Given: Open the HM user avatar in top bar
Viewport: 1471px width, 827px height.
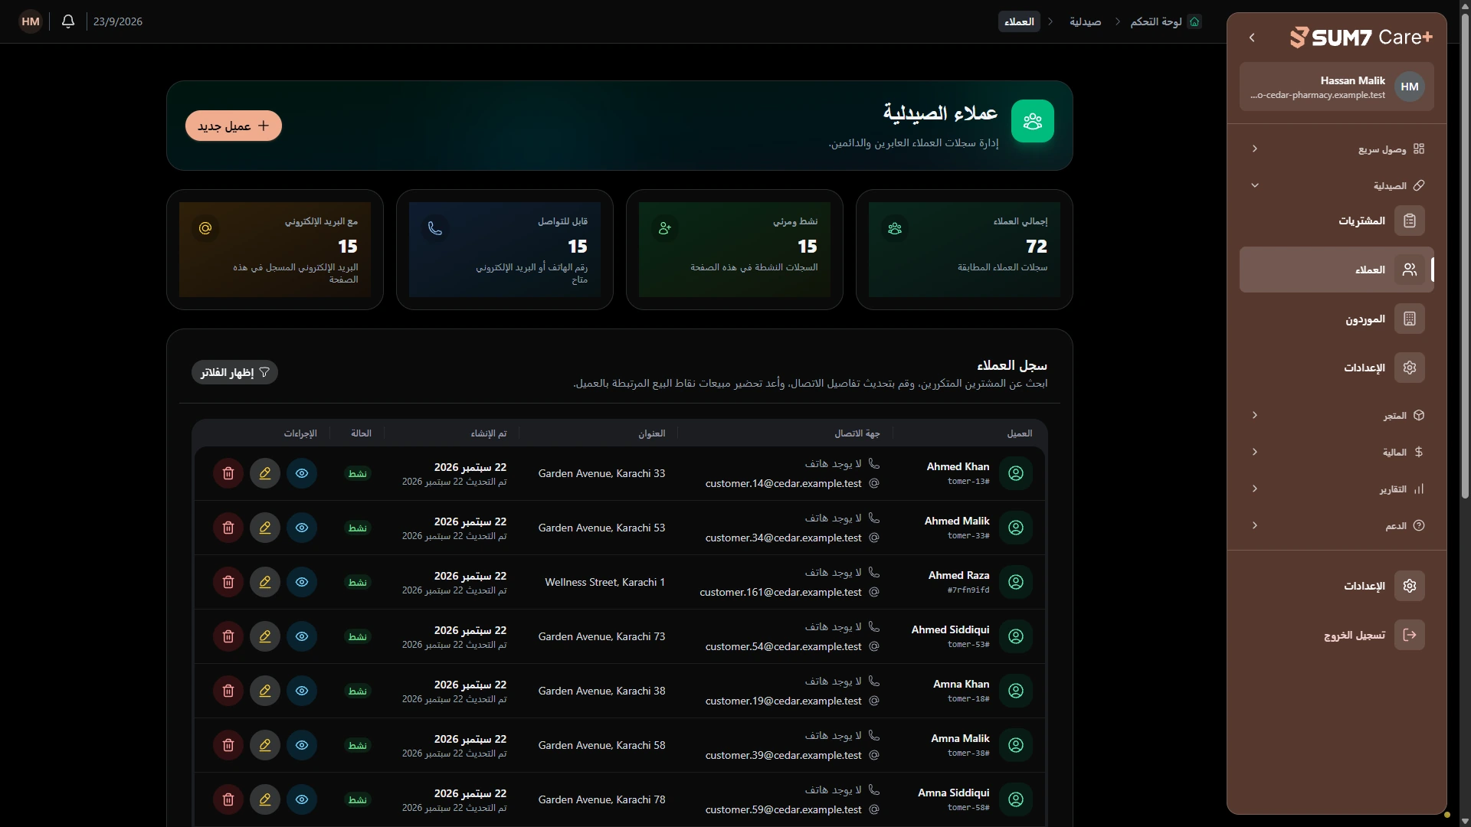Looking at the screenshot, I should click(31, 21).
